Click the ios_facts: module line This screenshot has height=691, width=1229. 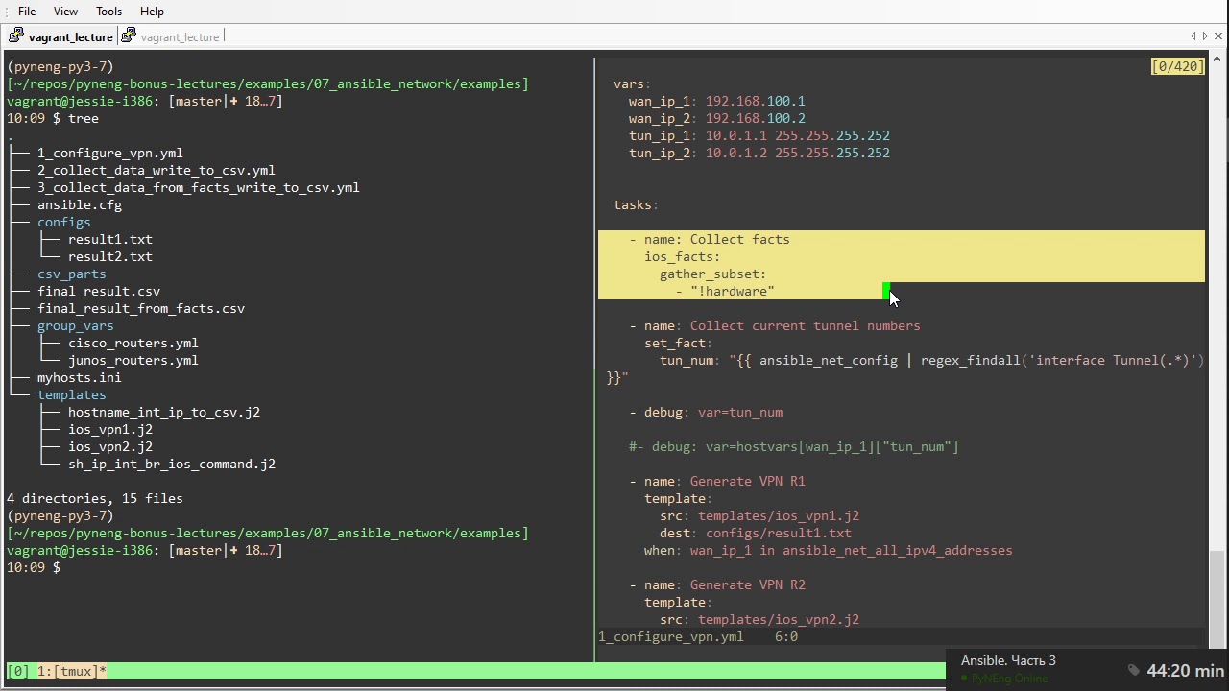[x=682, y=256]
